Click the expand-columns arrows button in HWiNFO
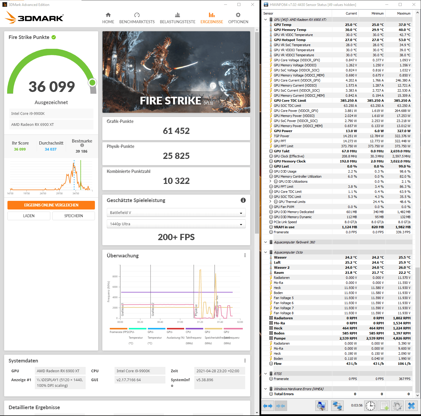Image resolution: width=421 pixels, height=416 pixels. 268,406
